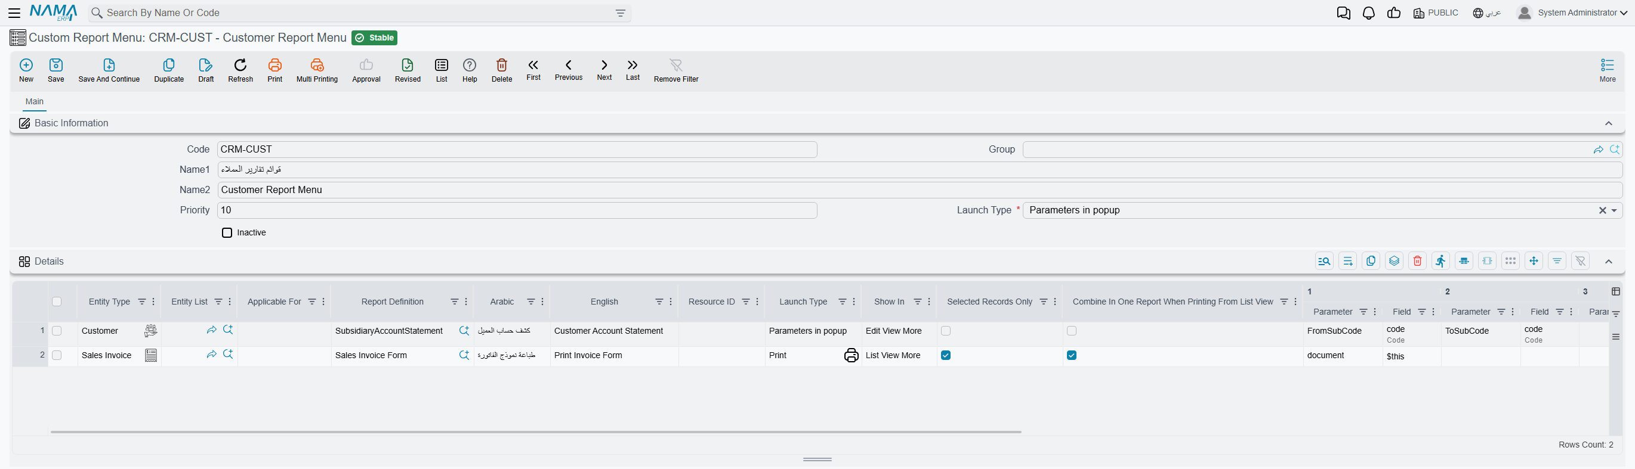Click the Priority input field
Image resolution: width=1635 pixels, height=469 pixels.
click(x=517, y=210)
